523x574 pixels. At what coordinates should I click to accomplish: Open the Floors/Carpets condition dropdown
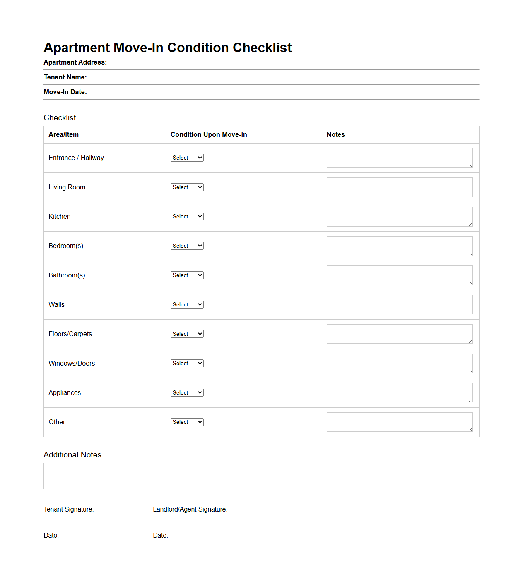tap(187, 334)
